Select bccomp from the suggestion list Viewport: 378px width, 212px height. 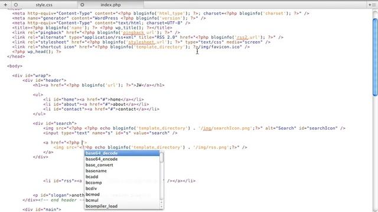click(x=122, y=183)
